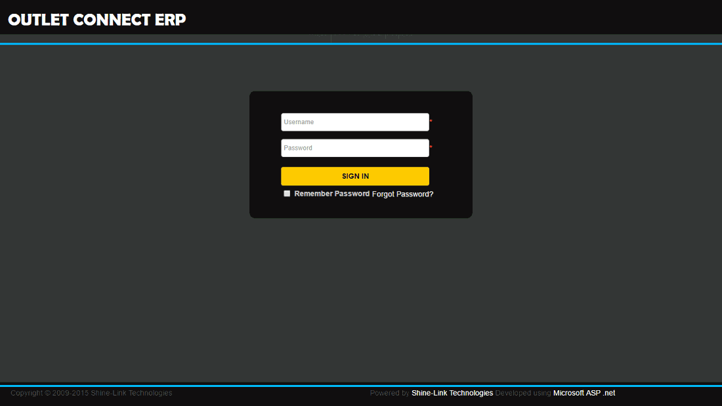
Task: Click the Username input field
Action: click(355, 122)
